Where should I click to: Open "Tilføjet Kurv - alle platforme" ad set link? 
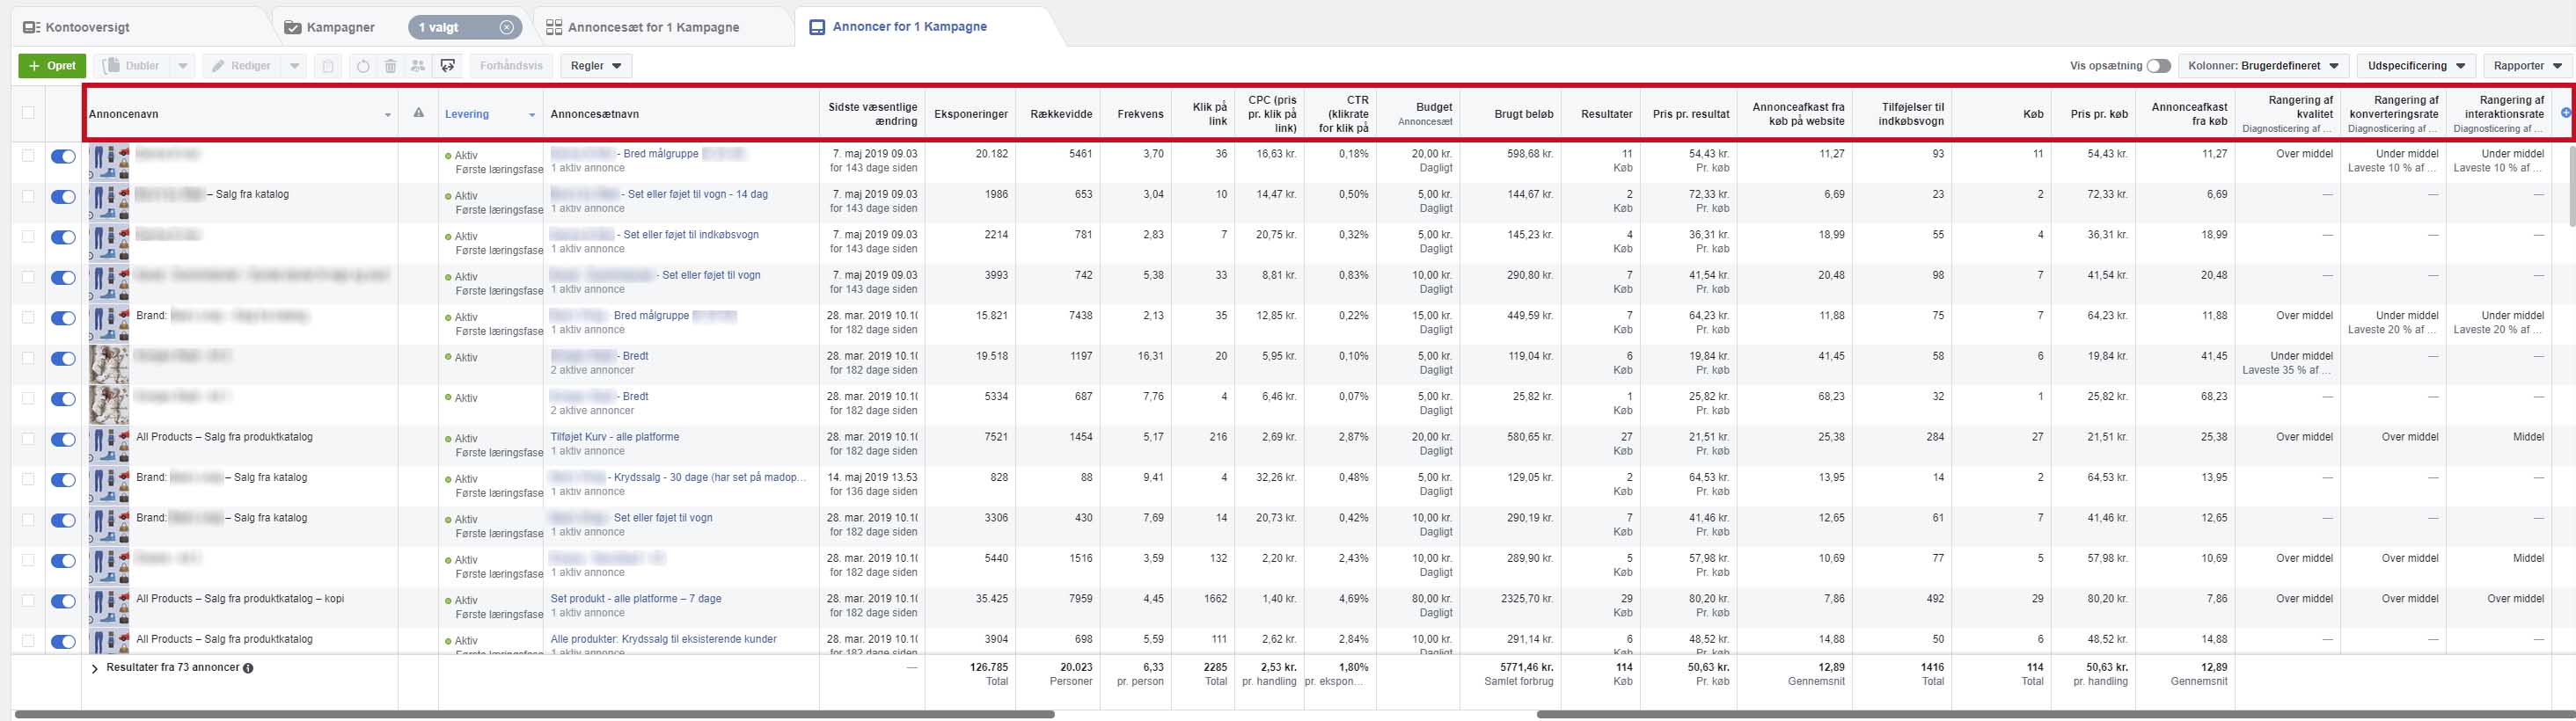[x=615, y=437]
